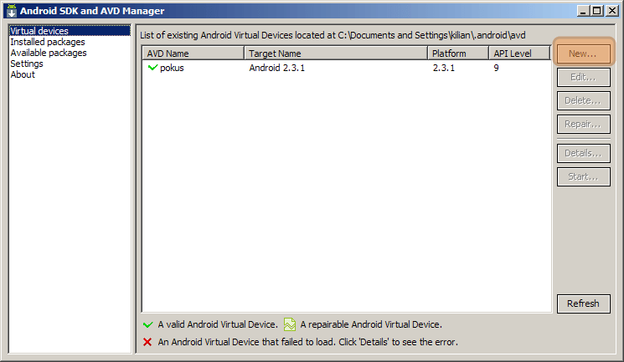Click 'A valid Android Virtual Device.' text
The width and height of the screenshot is (624, 362).
click(218, 324)
